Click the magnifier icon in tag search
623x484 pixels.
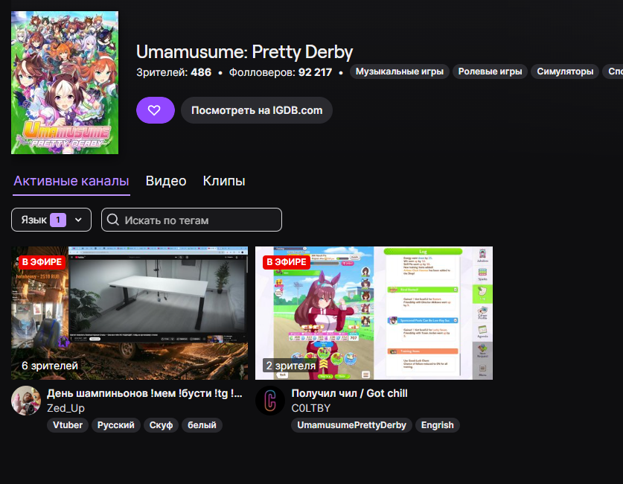[113, 220]
